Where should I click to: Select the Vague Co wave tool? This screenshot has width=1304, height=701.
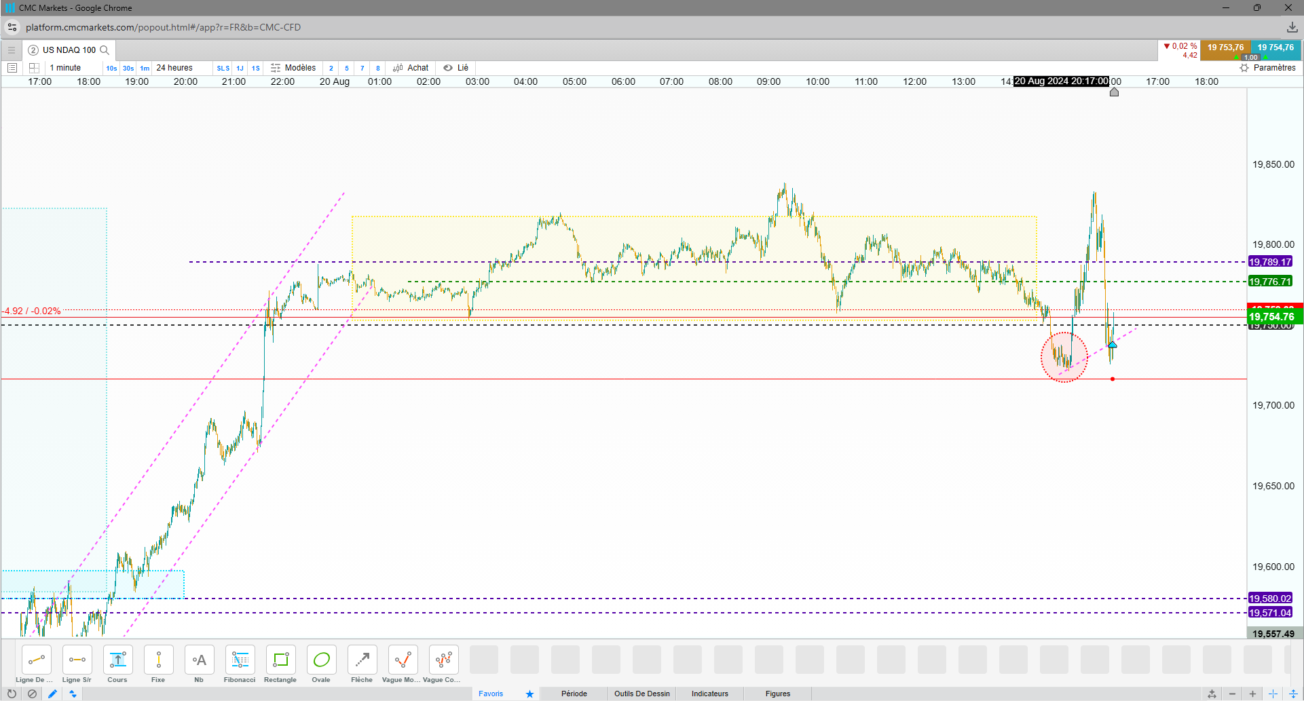click(x=443, y=660)
